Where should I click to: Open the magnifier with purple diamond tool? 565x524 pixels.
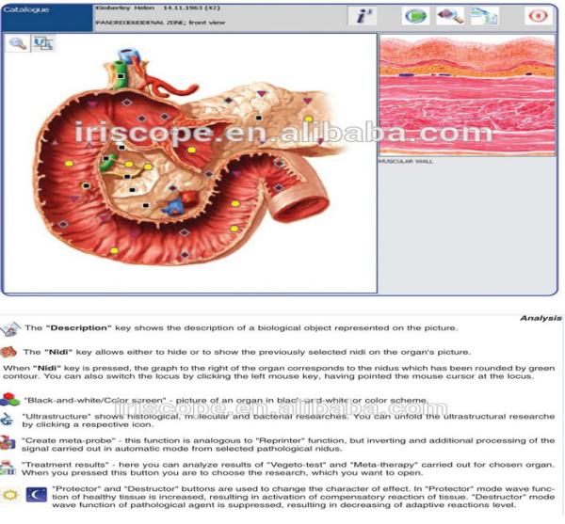[450, 16]
